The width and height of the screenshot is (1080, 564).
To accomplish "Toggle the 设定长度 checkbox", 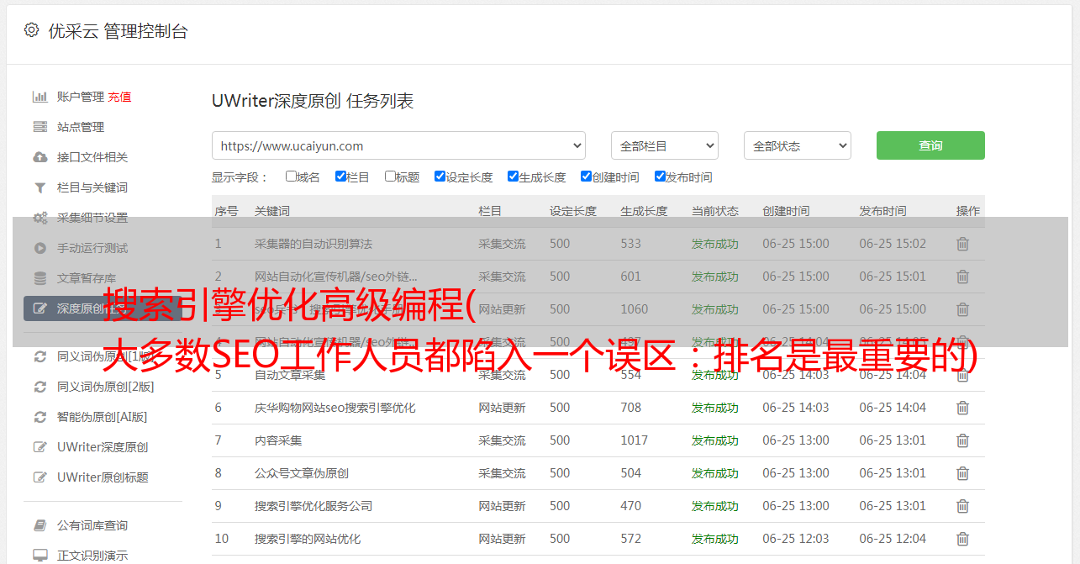I will coord(440,177).
